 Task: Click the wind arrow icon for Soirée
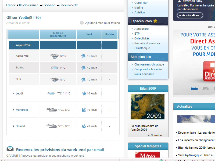(83, 68)
